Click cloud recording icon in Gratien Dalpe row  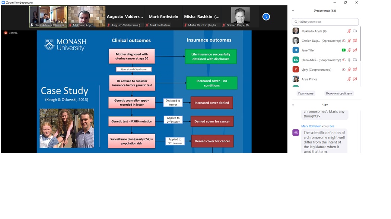344,41
